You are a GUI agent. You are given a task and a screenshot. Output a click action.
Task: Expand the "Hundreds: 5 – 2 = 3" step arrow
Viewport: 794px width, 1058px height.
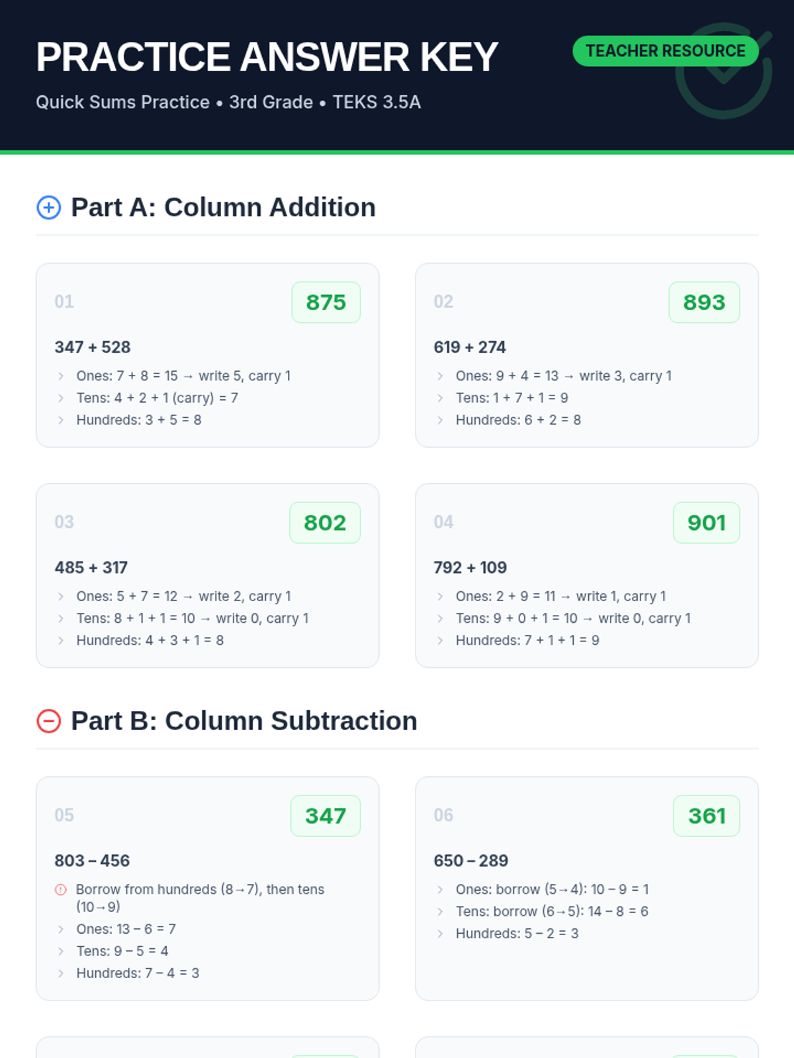coord(440,934)
